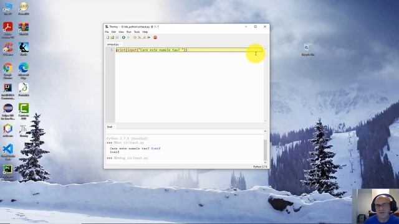
Task: Select the Google Chrome desktop icon
Action: point(8,71)
